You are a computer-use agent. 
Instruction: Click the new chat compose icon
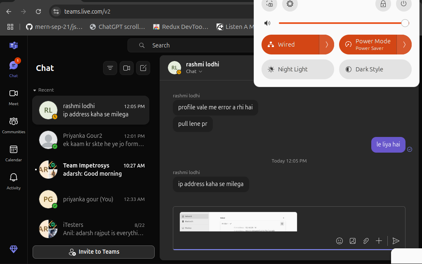pyautogui.click(x=143, y=68)
